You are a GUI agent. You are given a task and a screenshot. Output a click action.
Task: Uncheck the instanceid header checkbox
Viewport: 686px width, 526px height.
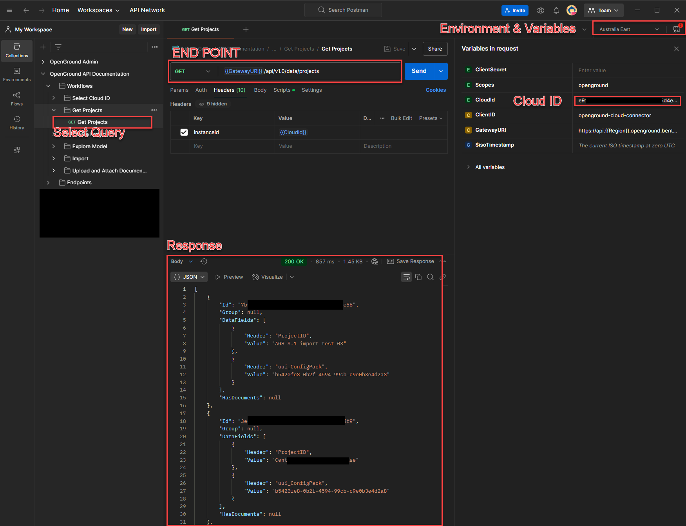coord(184,132)
